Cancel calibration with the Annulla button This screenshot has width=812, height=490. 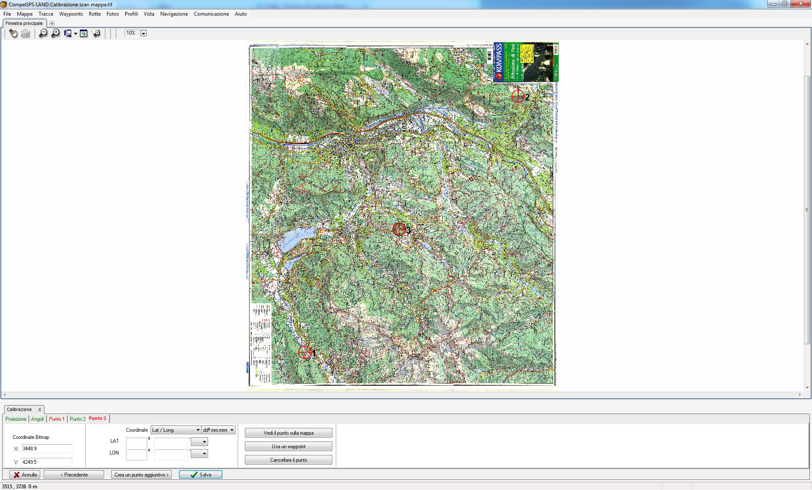(25, 475)
